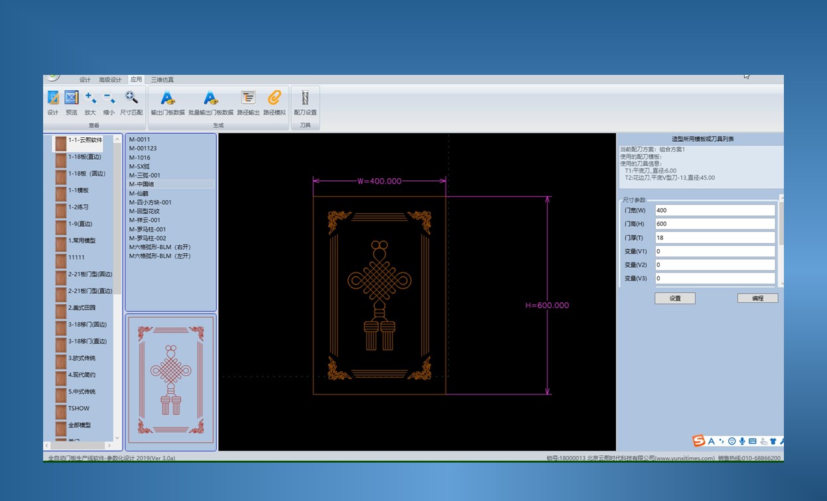Select template M-仙鹤 in list

click(x=139, y=194)
